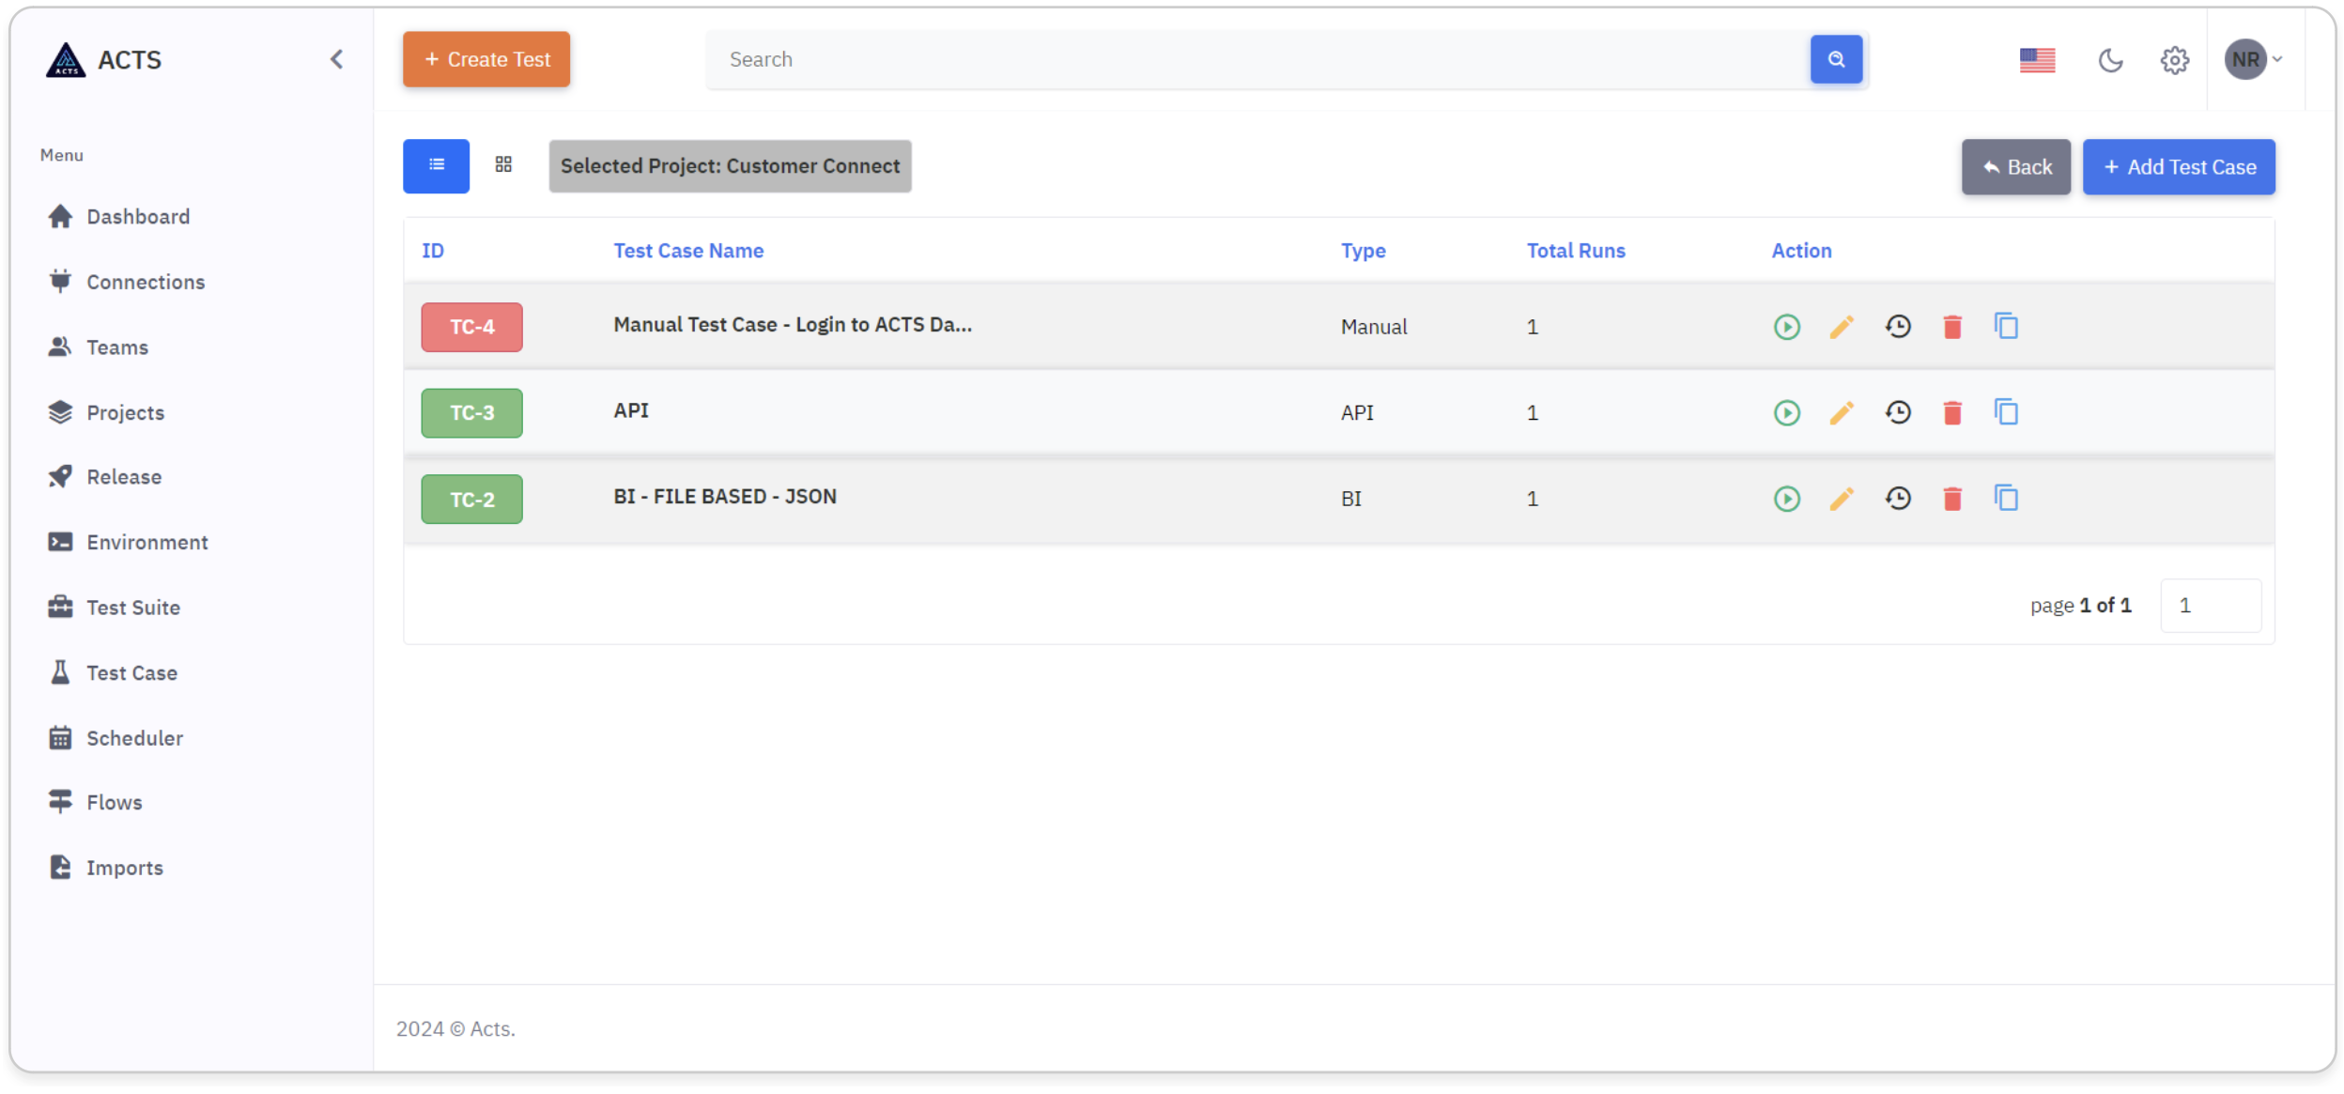Click the BI type cell
This screenshot has width=2344, height=1094.
point(1350,499)
